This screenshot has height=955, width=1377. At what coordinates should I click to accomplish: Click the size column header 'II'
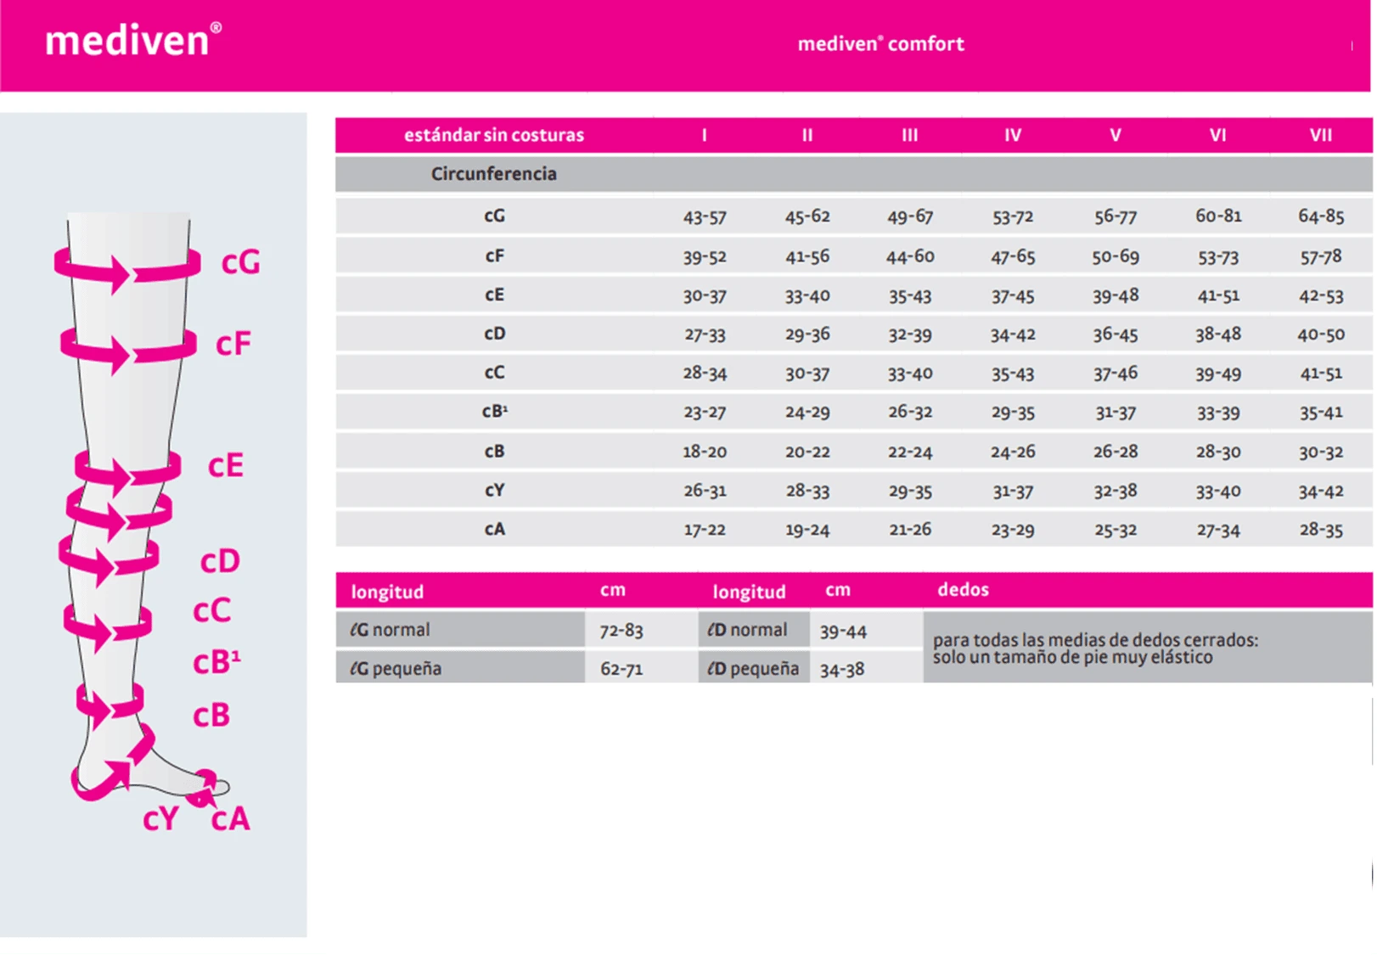click(x=807, y=135)
